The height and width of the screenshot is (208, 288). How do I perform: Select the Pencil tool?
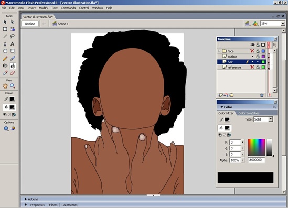(x=5, y=59)
